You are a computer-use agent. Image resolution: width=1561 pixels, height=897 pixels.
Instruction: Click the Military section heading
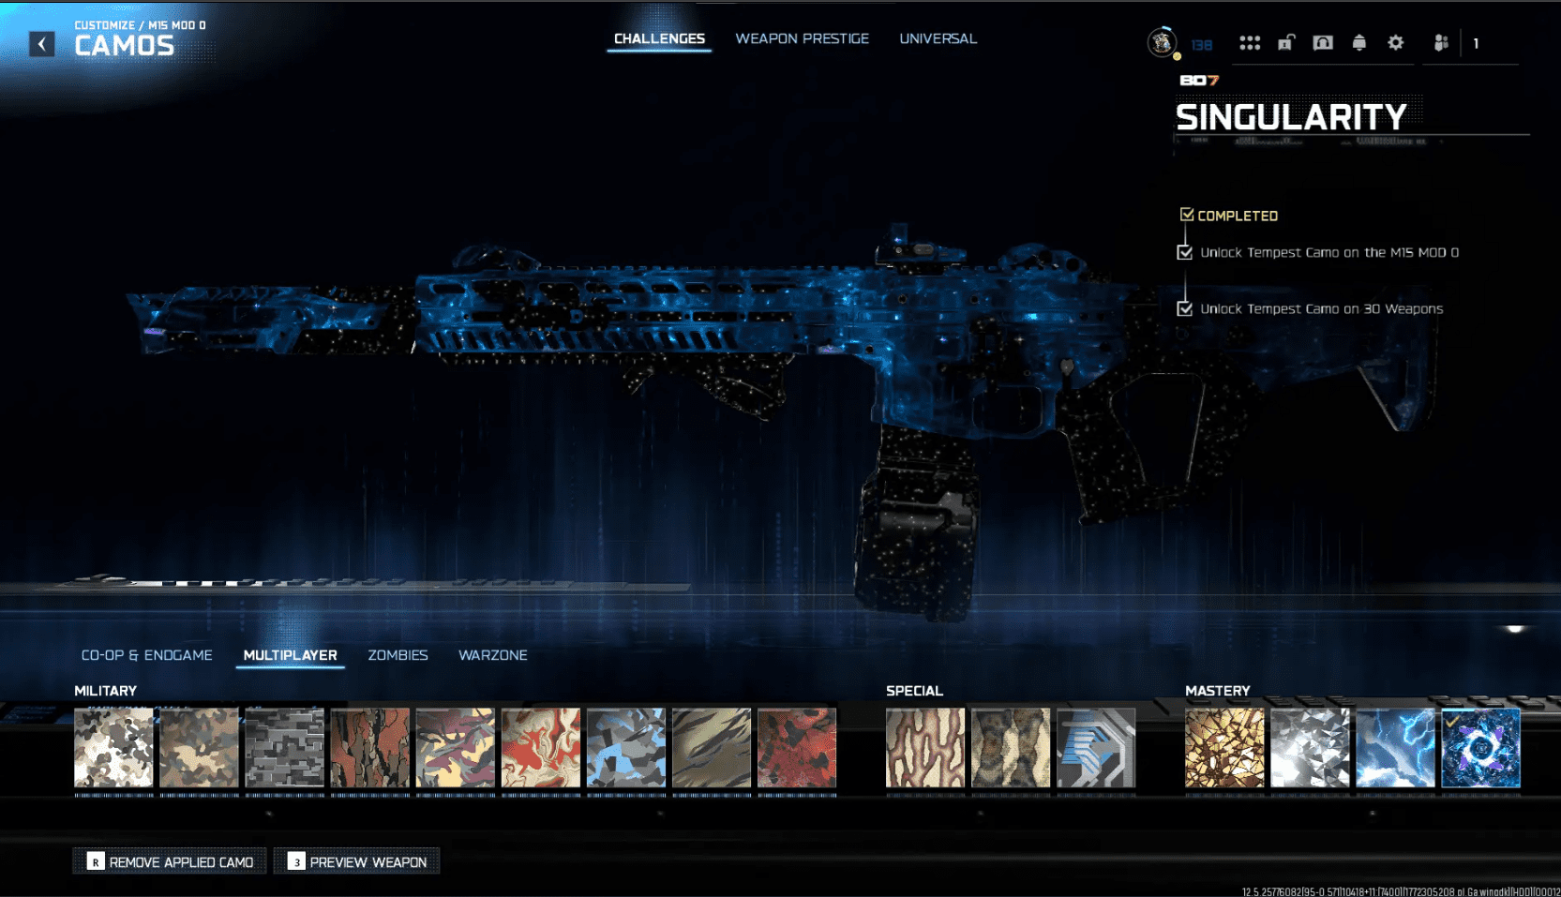tap(105, 691)
